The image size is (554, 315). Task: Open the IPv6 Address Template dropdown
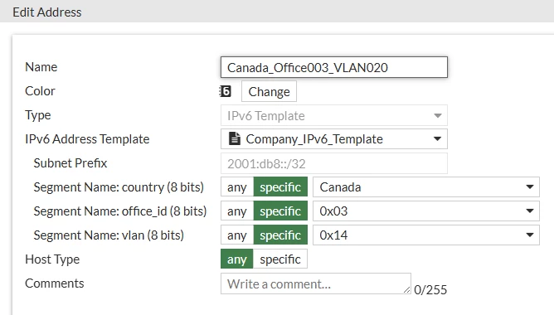point(334,138)
